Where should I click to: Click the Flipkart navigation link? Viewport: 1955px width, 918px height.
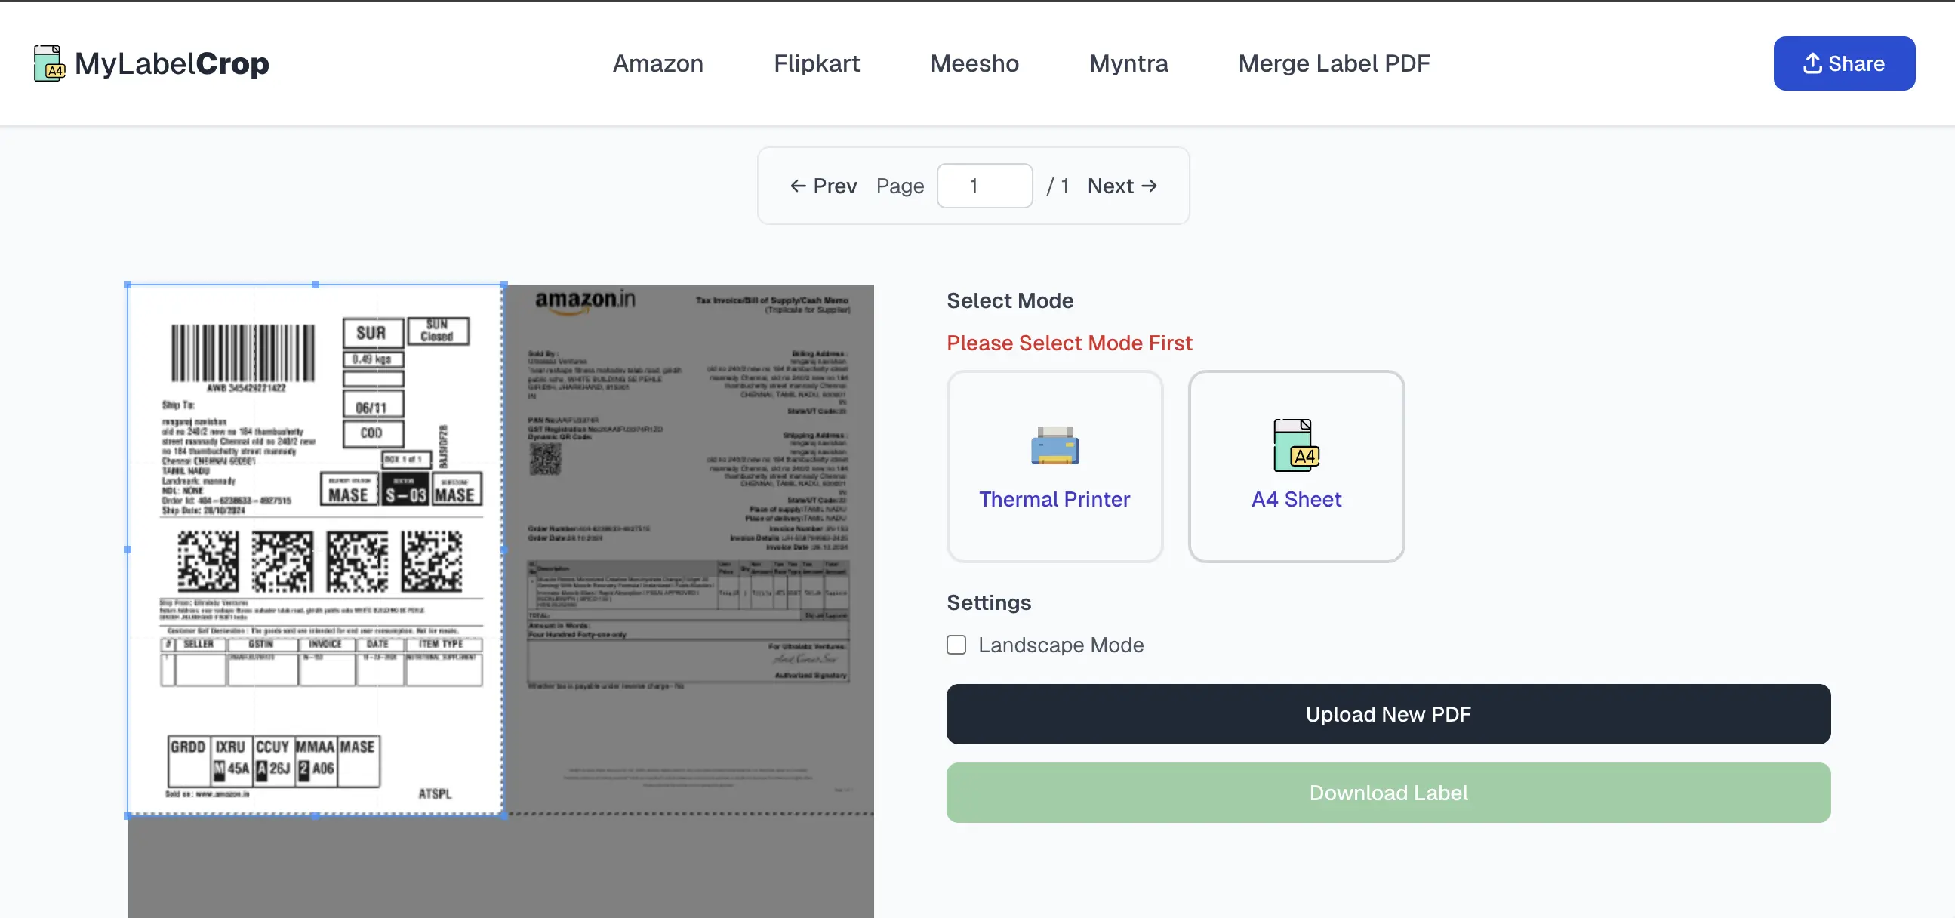817,63
